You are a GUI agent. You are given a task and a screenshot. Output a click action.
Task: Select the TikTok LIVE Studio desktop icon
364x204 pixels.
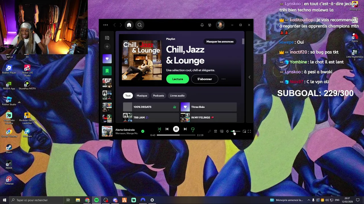(x=27, y=71)
